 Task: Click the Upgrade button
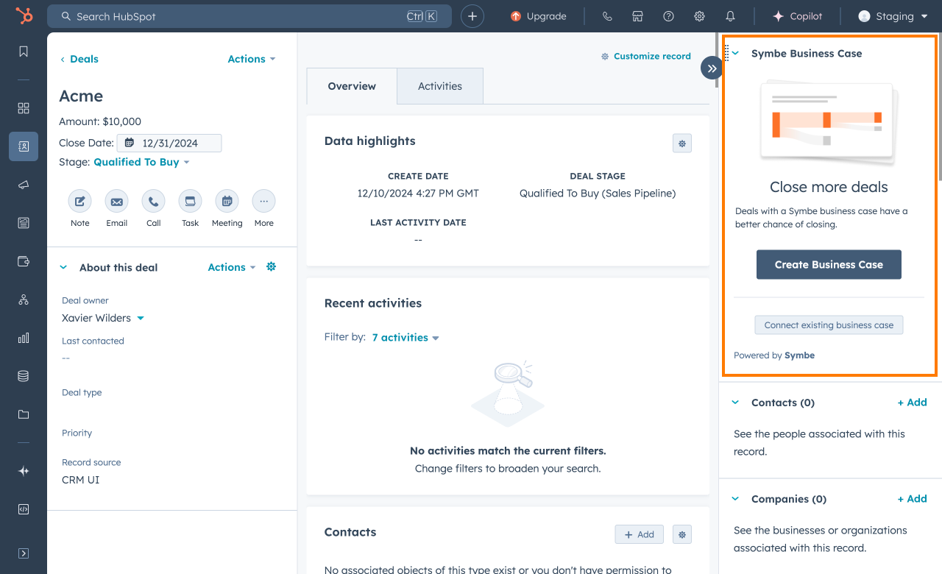click(x=539, y=16)
